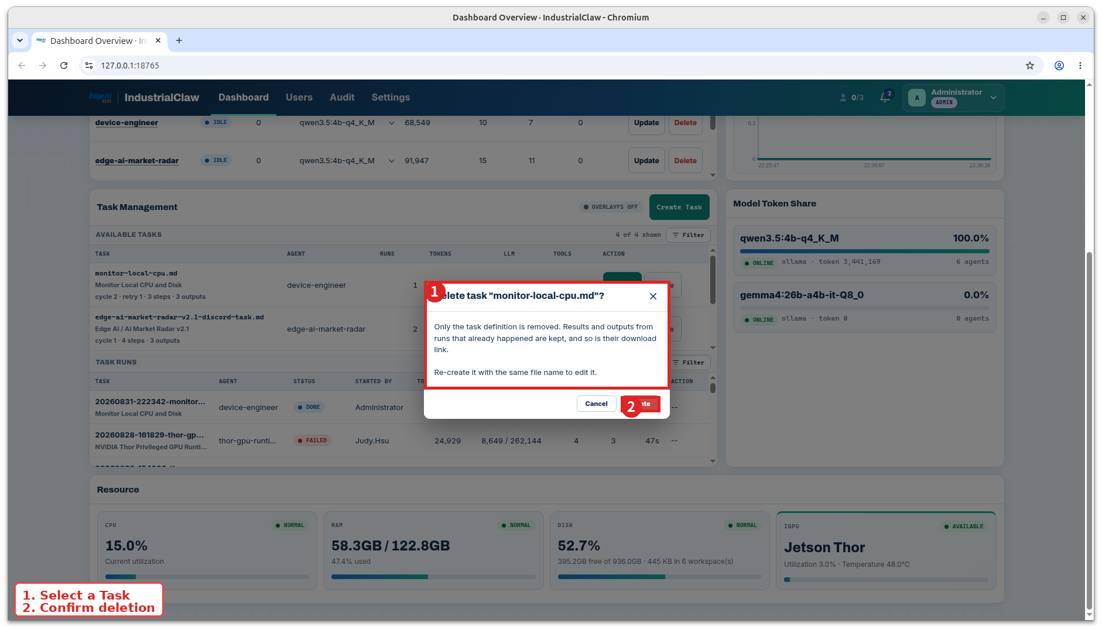Image resolution: width=1102 pixels, height=630 pixels.
Task: Click the available tasks list scrollbar
Action: tap(713, 280)
